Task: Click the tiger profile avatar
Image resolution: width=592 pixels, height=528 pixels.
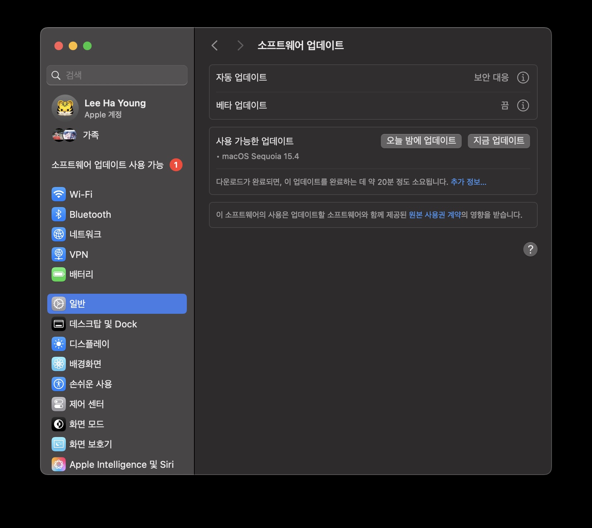Action: point(65,108)
